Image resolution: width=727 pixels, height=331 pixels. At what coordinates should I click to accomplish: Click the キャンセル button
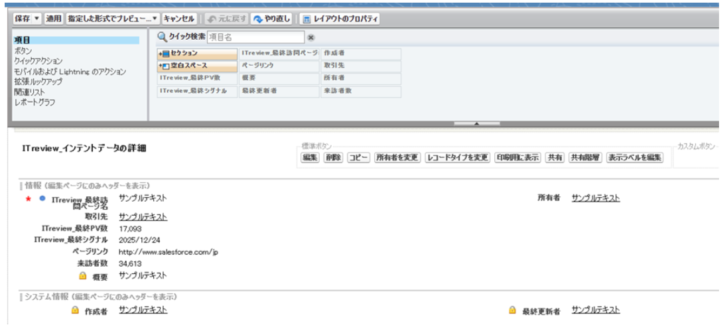pyautogui.click(x=179, y=19)
